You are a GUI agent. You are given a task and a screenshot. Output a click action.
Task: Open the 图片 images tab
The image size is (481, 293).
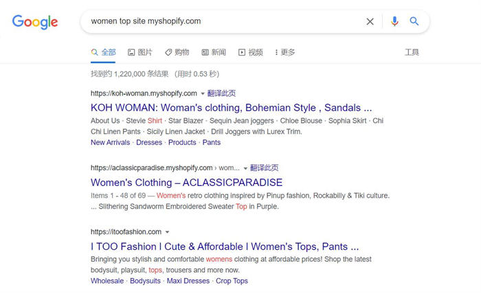pyautogui.click(x=140, y=52)
